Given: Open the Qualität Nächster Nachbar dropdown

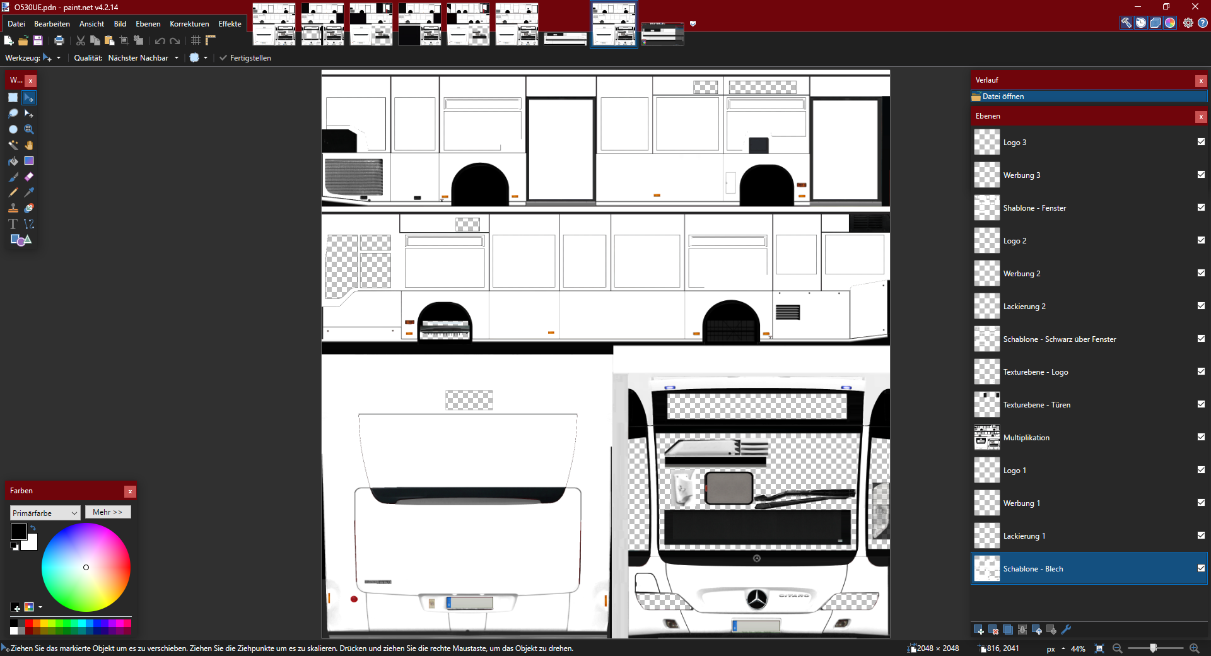Looking at the screenshot, I should pos(143,58).
